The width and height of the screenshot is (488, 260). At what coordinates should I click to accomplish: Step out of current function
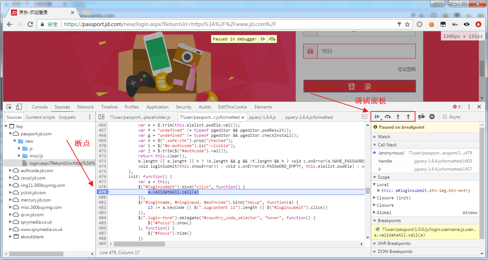408,117
